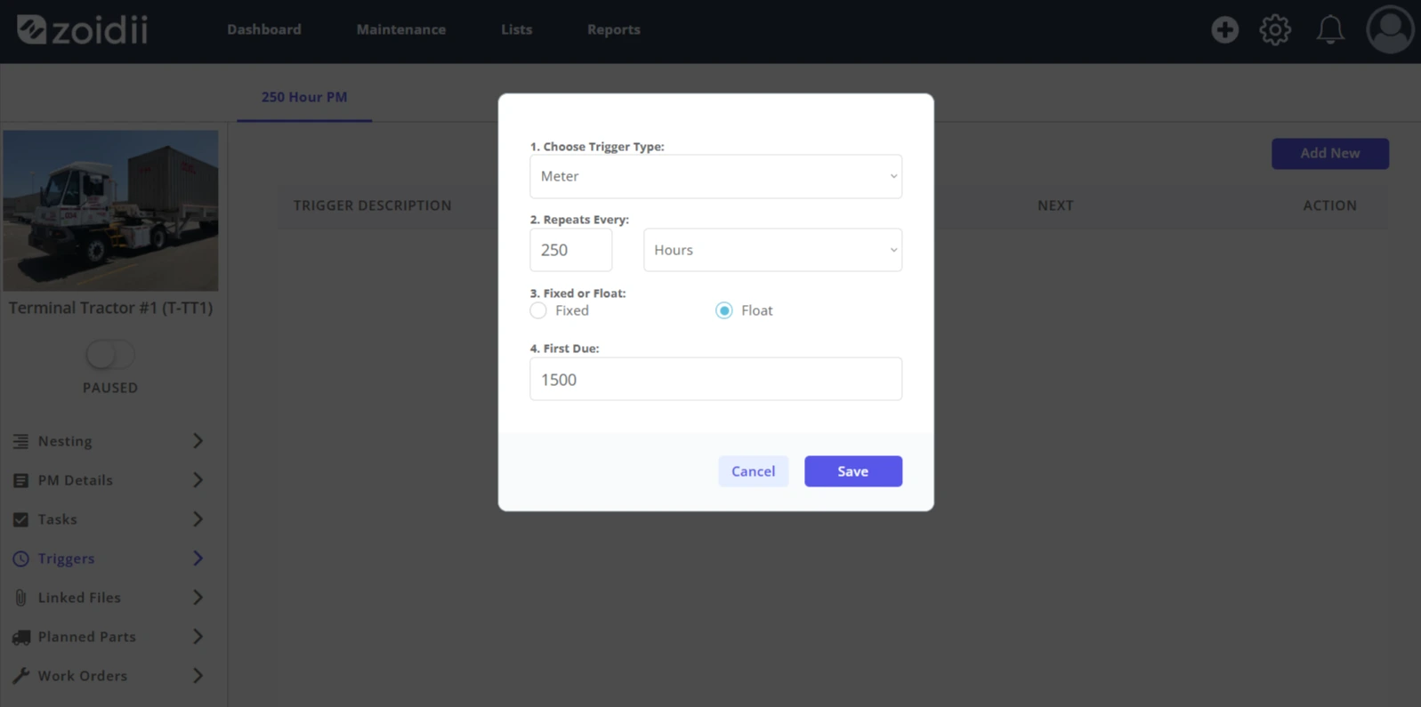Expand Work Orders chevron arrow
Viewport: 1421px width, 707px height.
click(x=198, y=676)
